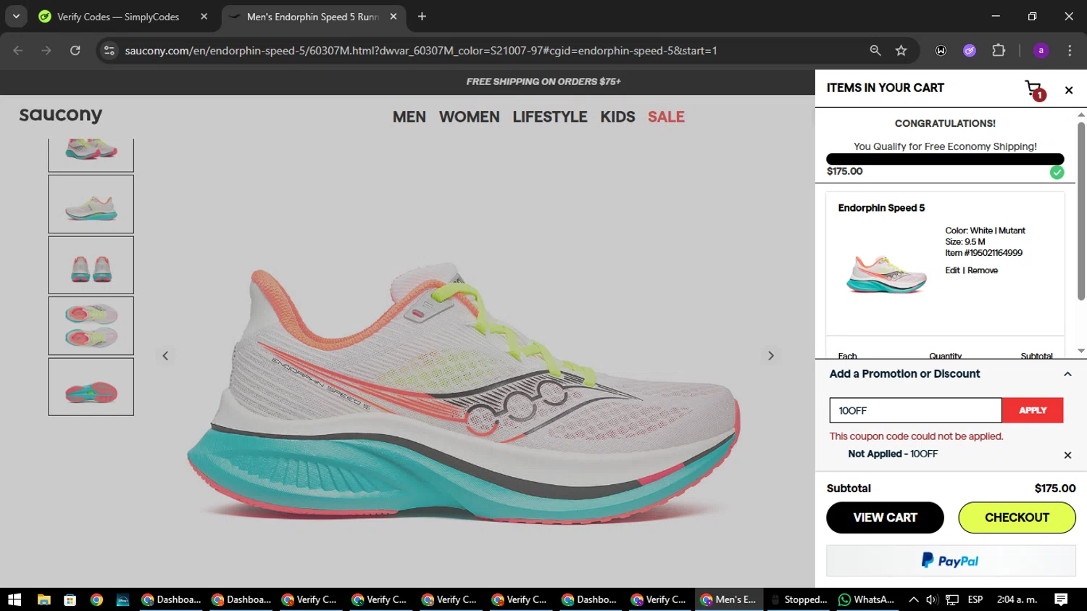Open the Windows Start menu
The width and height of the screenshot is (1087, 611).
click(x=14, y=599)
